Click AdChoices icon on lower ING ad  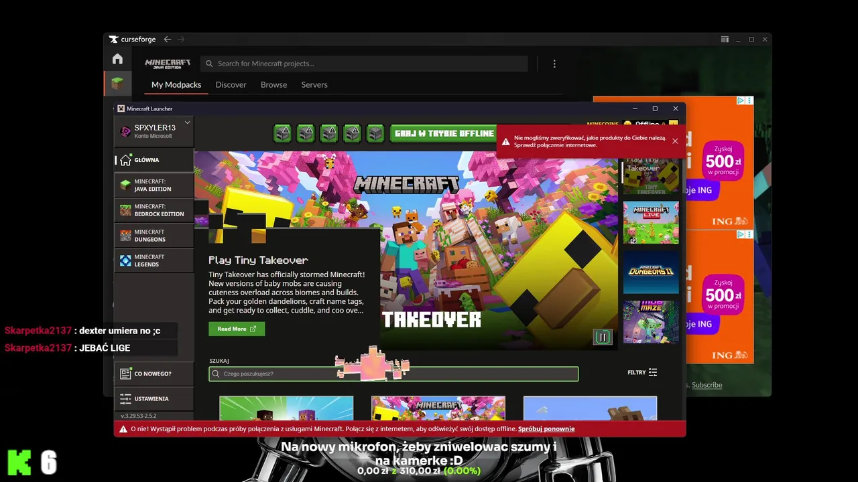(741, 234)
